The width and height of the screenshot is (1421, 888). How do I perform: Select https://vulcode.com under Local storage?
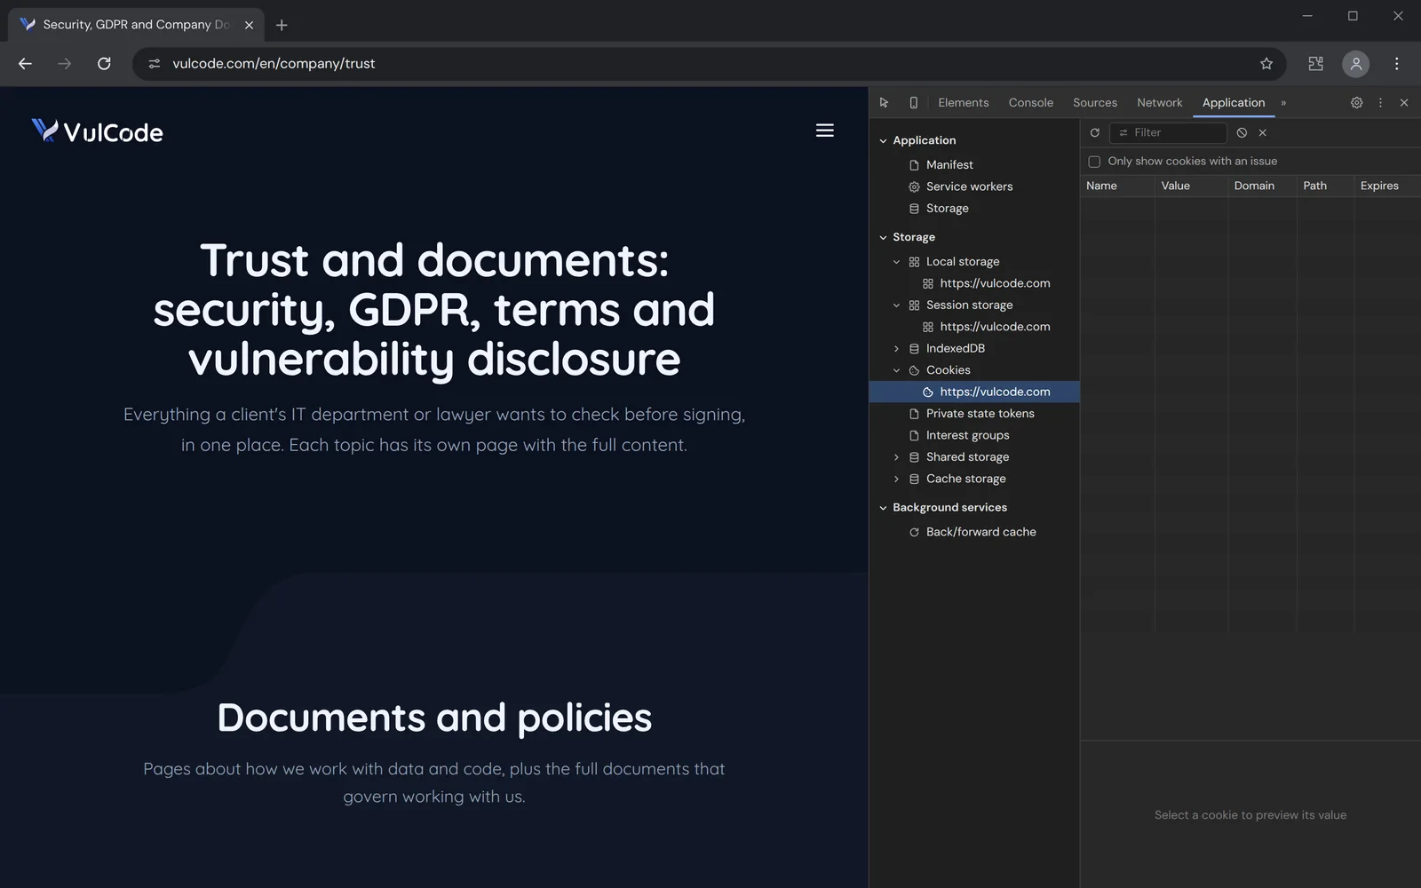click(995, 283)
